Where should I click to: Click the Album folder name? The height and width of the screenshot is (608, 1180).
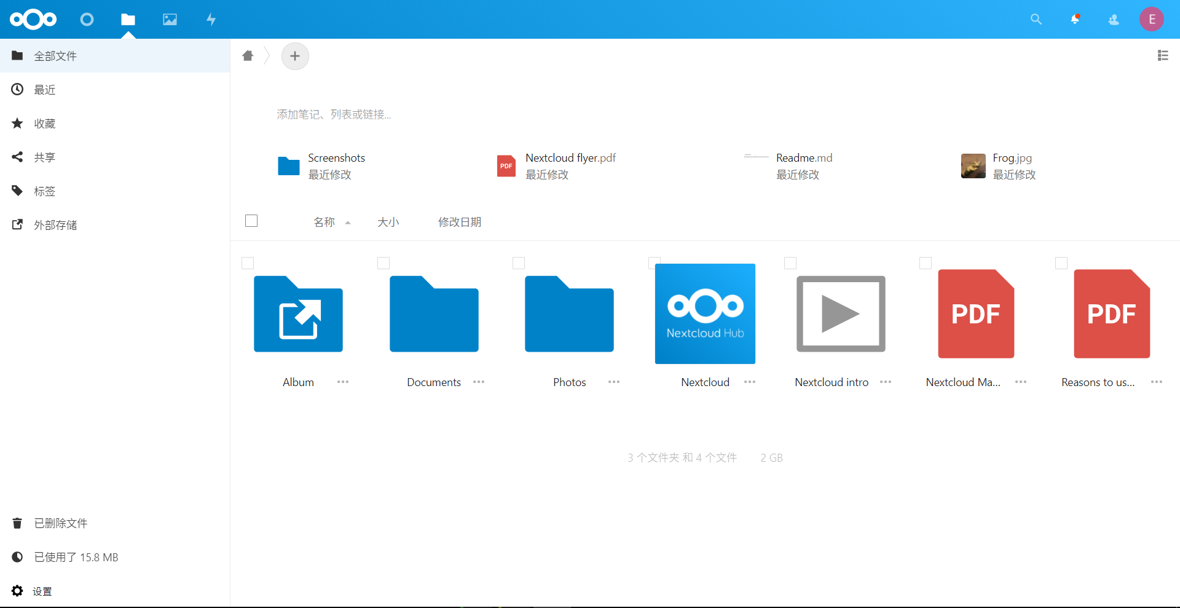[x=298, y=382]
